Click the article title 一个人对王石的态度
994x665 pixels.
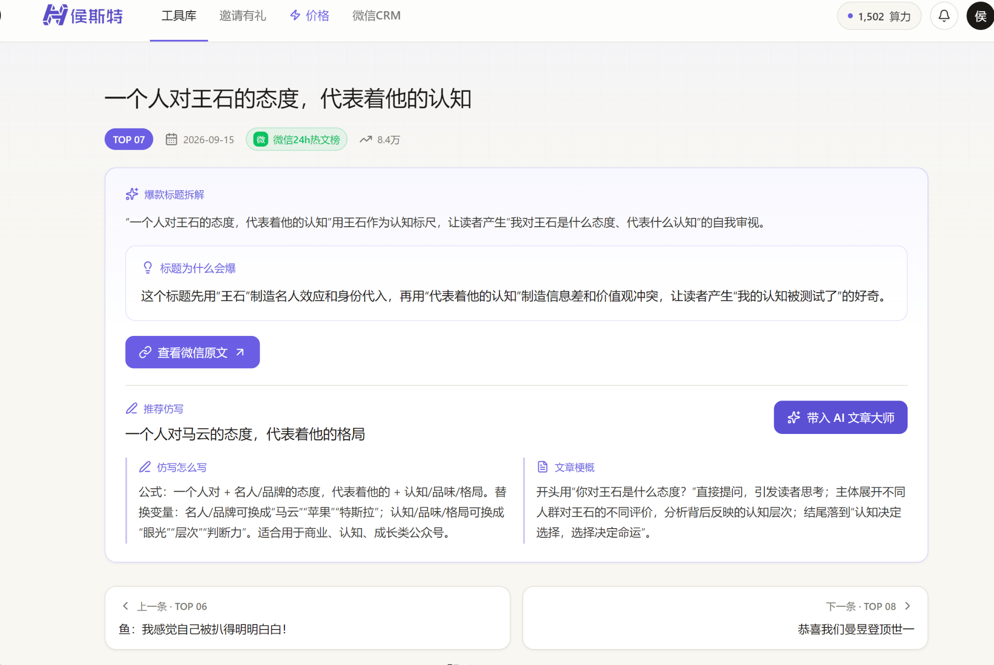[x=288, y=99]
